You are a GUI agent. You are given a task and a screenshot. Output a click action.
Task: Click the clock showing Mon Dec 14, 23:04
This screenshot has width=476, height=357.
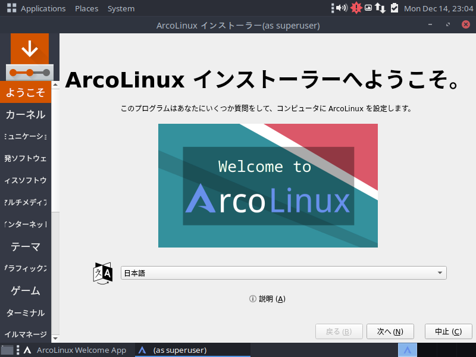[x=439, y=8]
